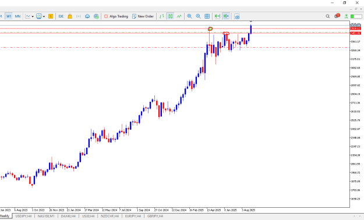Click the line chart type icon
Image resolution: width=364 pixels, height=220 pixels.
tap(28, 16)
